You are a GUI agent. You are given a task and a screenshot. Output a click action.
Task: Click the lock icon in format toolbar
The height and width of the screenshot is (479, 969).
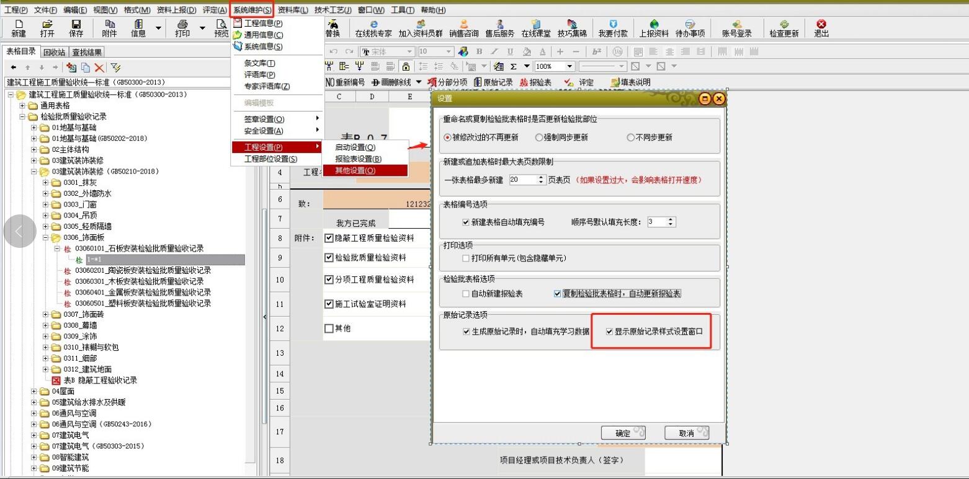[x=406, y=66]
